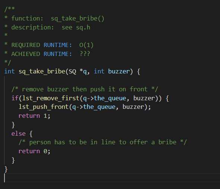
Task: Click sq_take_bribe in the function signature
Action: (42, 72)
